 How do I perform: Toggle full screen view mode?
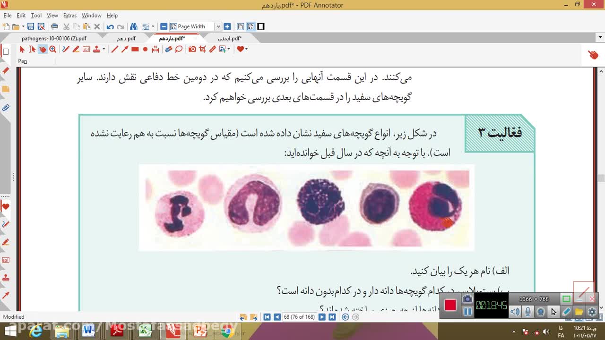point(260,27)
